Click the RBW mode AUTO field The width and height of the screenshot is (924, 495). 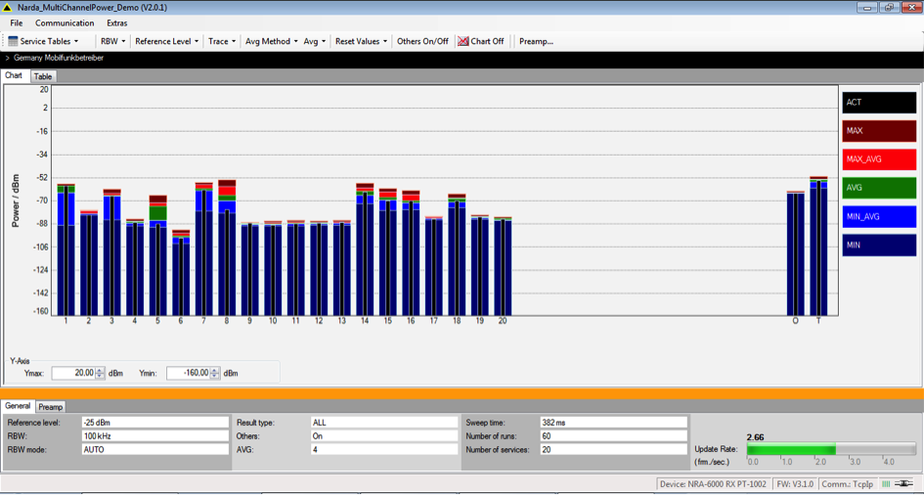click(x=155, y=449)
